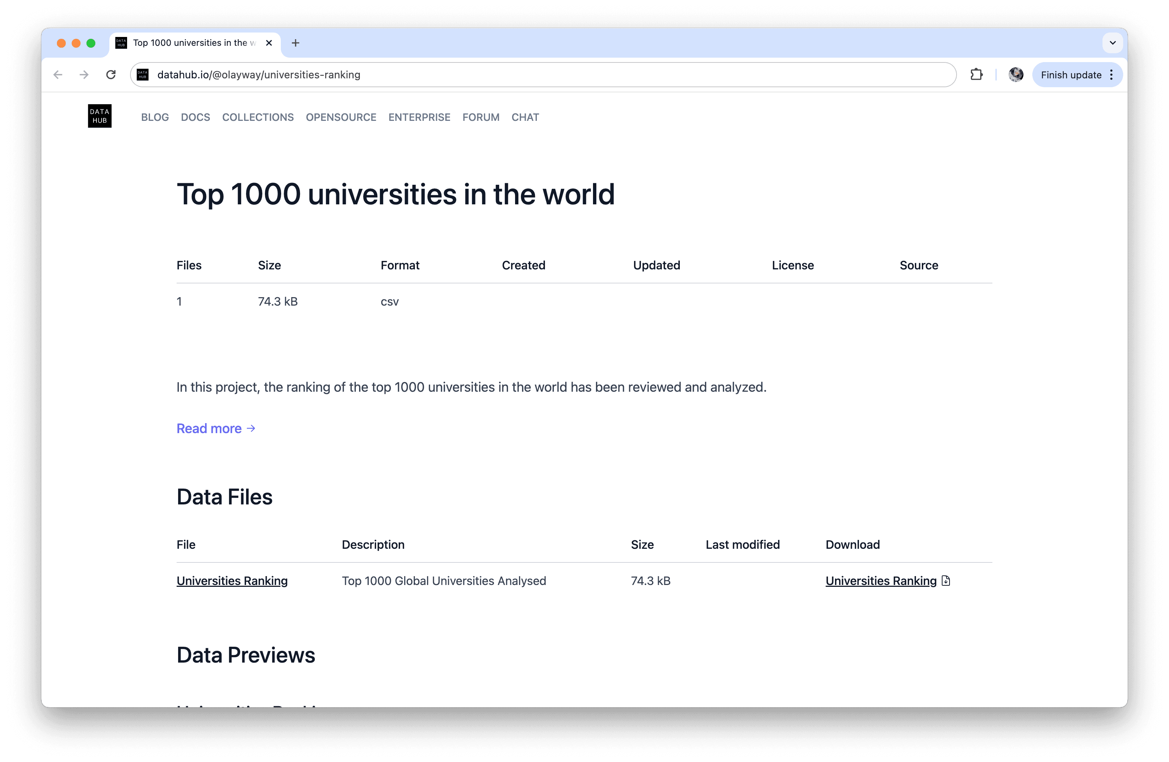This screenshot has height=762, width=1169.
Task: Click the download file icon beside Universities Ranking
Action: point(945,581)
